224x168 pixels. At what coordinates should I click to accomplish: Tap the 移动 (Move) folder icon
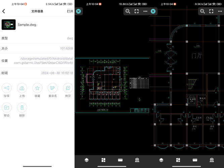pyautogui.click(x=7, y=108)
